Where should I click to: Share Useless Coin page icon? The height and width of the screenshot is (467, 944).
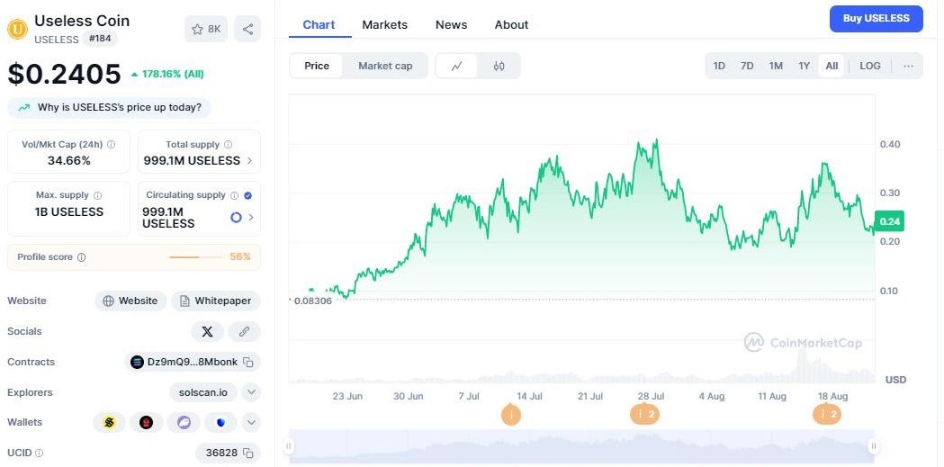247,29
